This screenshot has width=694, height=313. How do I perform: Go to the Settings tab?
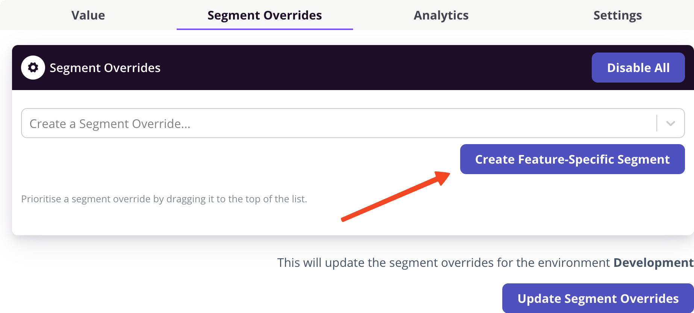[x=617, y=15]
